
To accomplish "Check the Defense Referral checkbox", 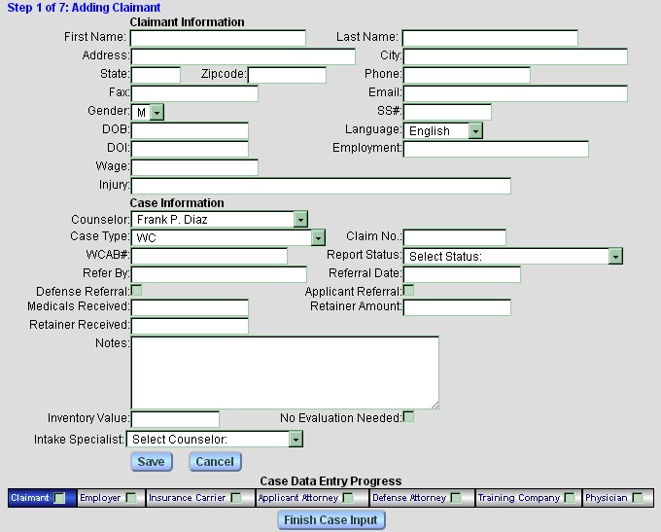I will coord(136,291).
